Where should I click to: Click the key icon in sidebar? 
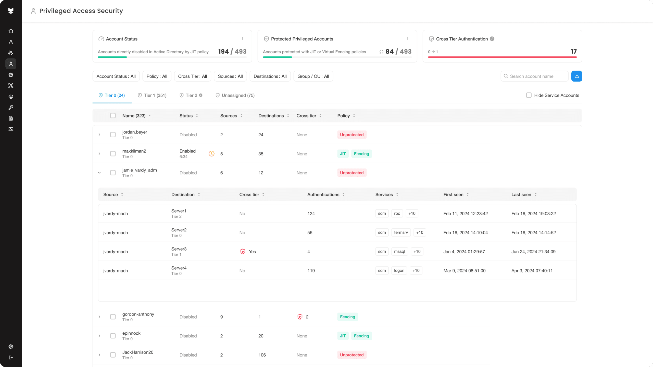coord(11,107)
